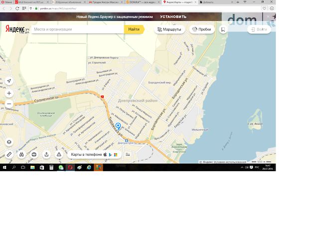Switch to the DOM.RIA tab
This screenshot has height=229, width=309.
[143, 2]
